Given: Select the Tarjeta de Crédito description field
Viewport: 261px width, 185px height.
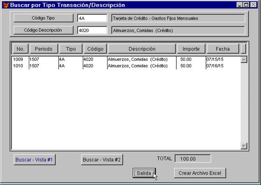Looking at the screenshot, I should coord(178,18).
